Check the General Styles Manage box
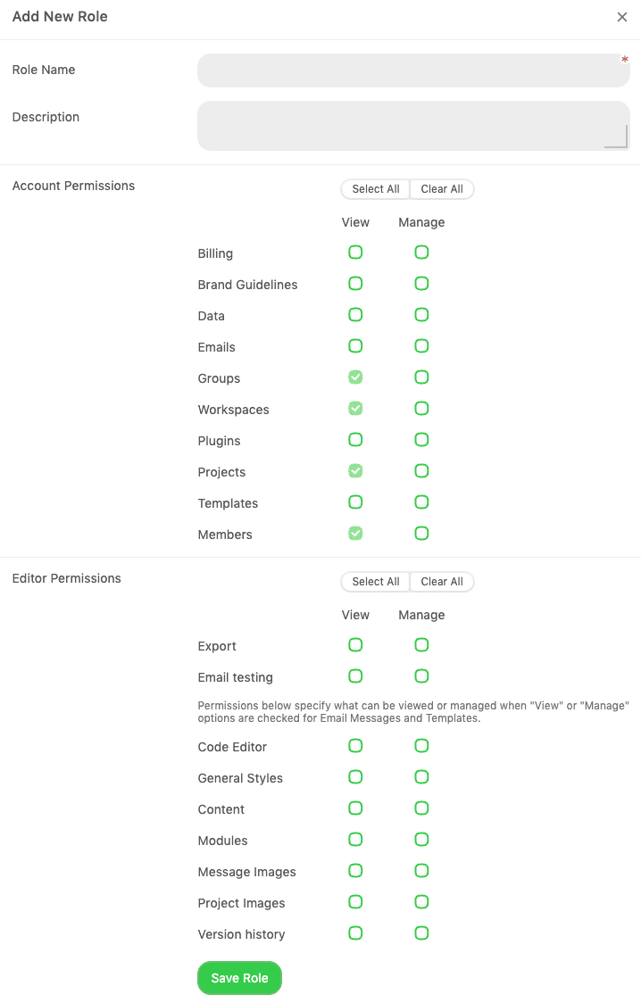The image size is (641, 1003). coord(421,777)
